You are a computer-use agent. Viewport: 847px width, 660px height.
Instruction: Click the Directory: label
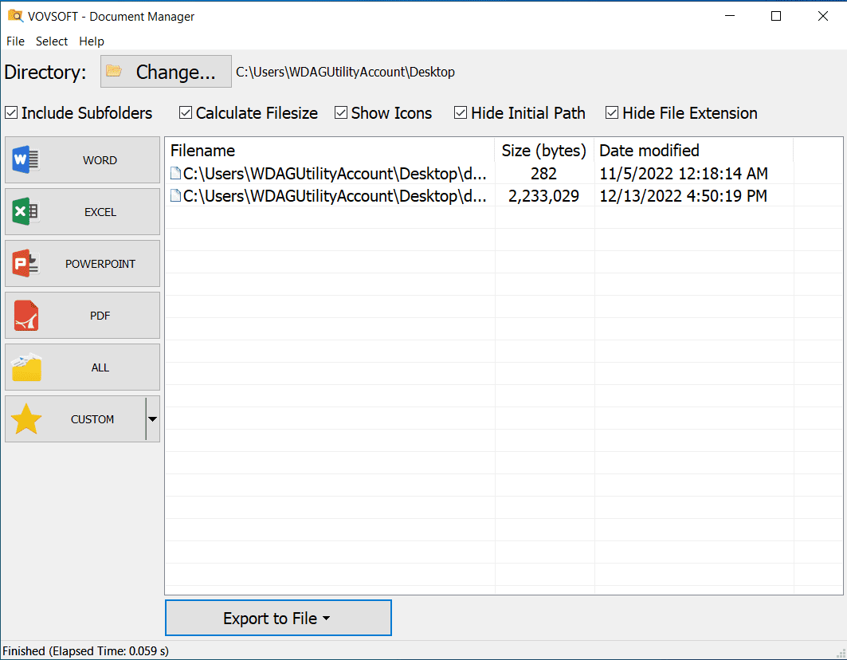(x=45, y=72)
